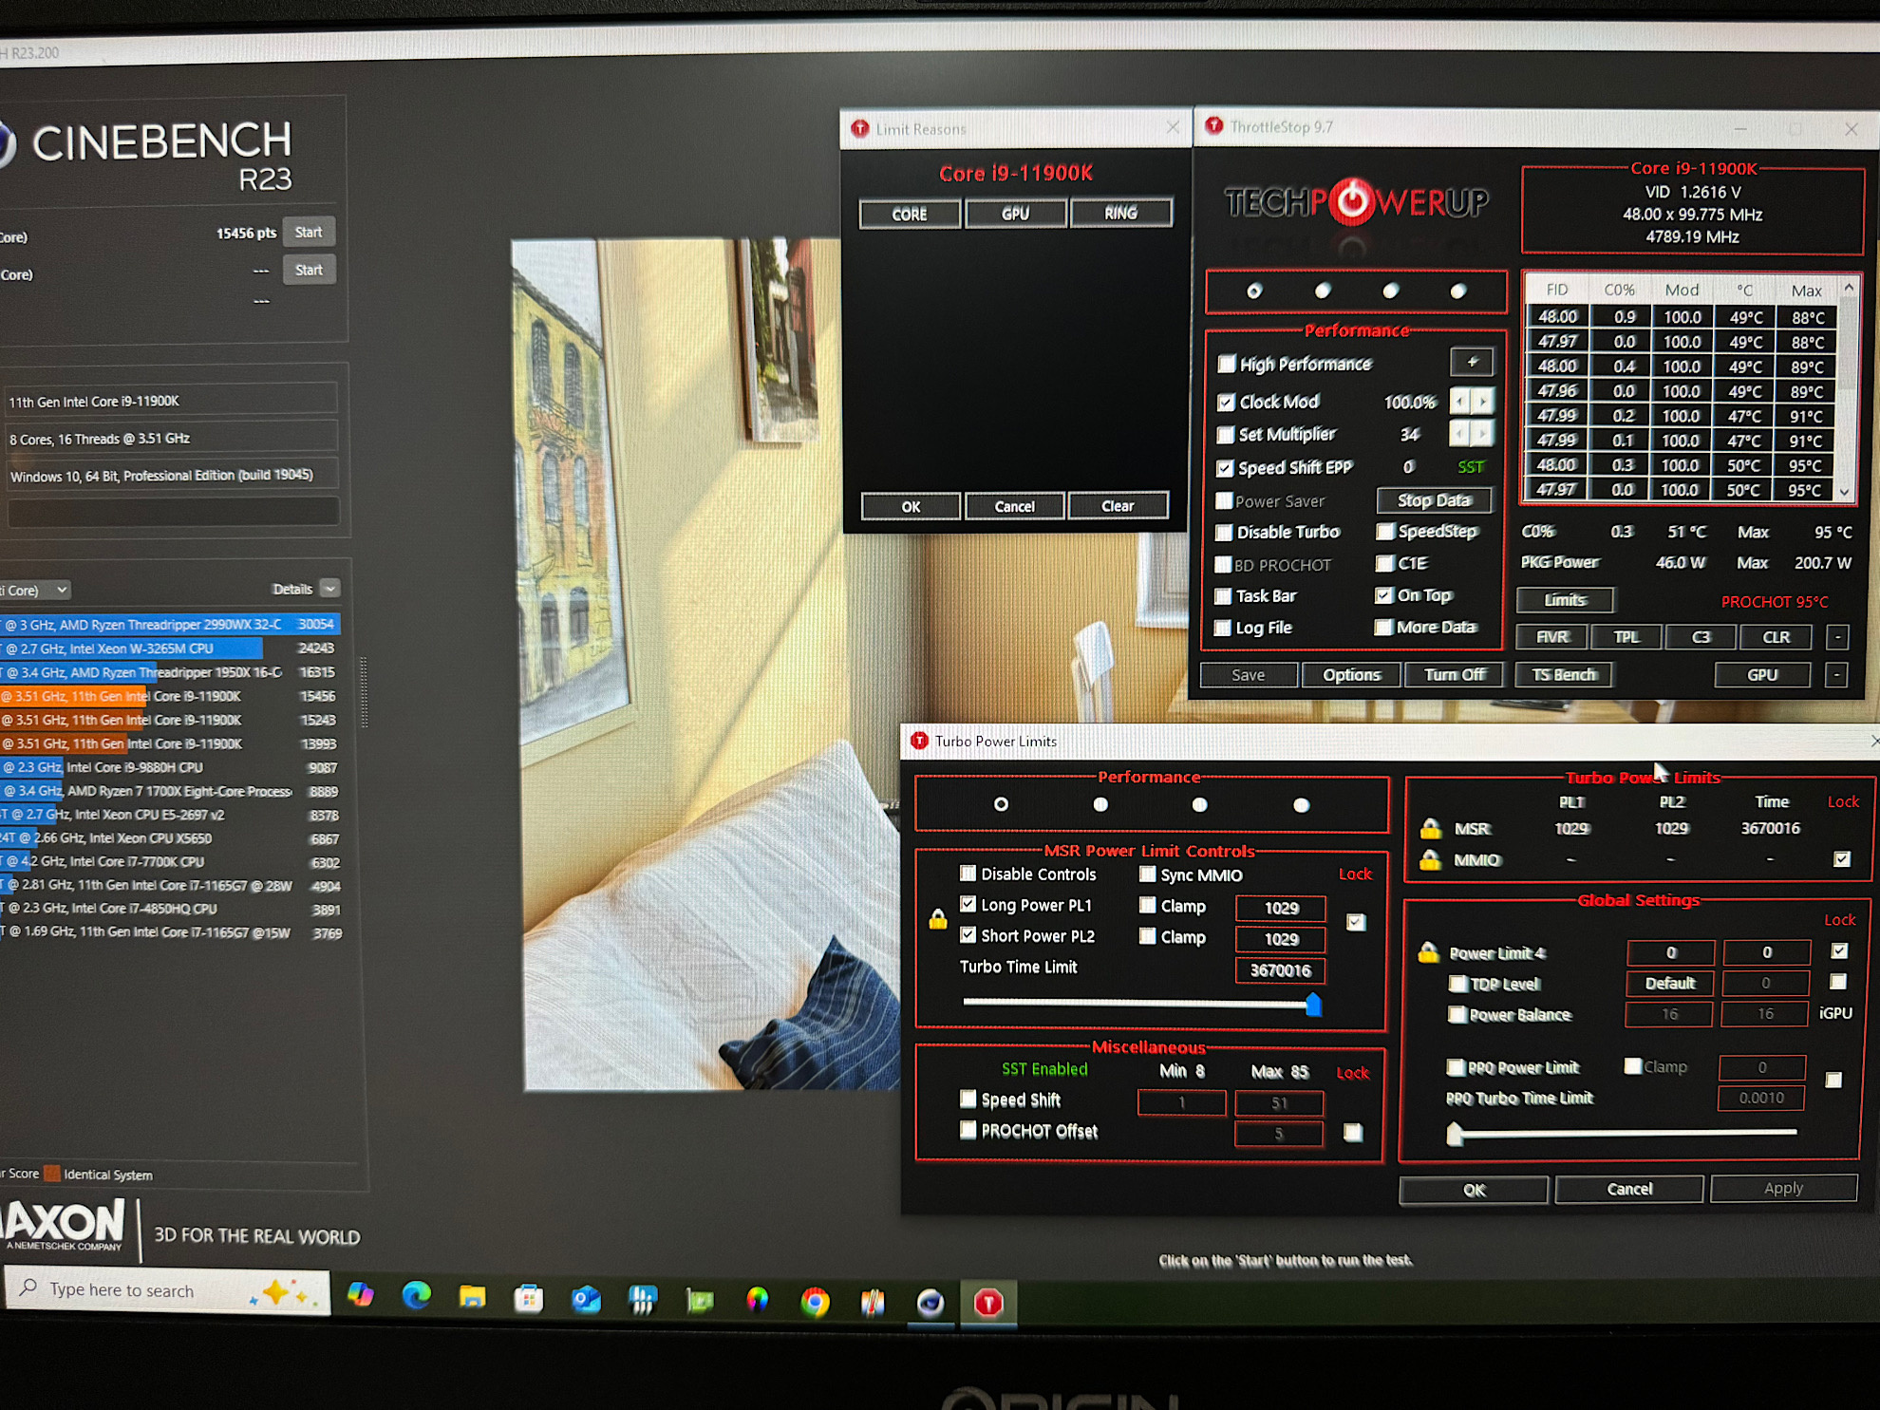Open the Core ranking dropdown in Cinebench

tap(37, 590)
